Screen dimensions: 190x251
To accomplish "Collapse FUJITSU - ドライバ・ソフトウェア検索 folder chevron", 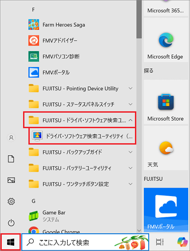I will click(x=131, y=120).
